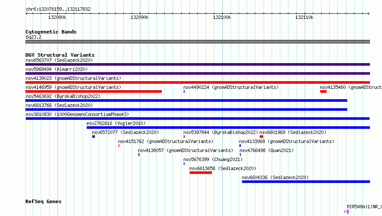Click the nsv4138057 small red marker

pos(139,155)
